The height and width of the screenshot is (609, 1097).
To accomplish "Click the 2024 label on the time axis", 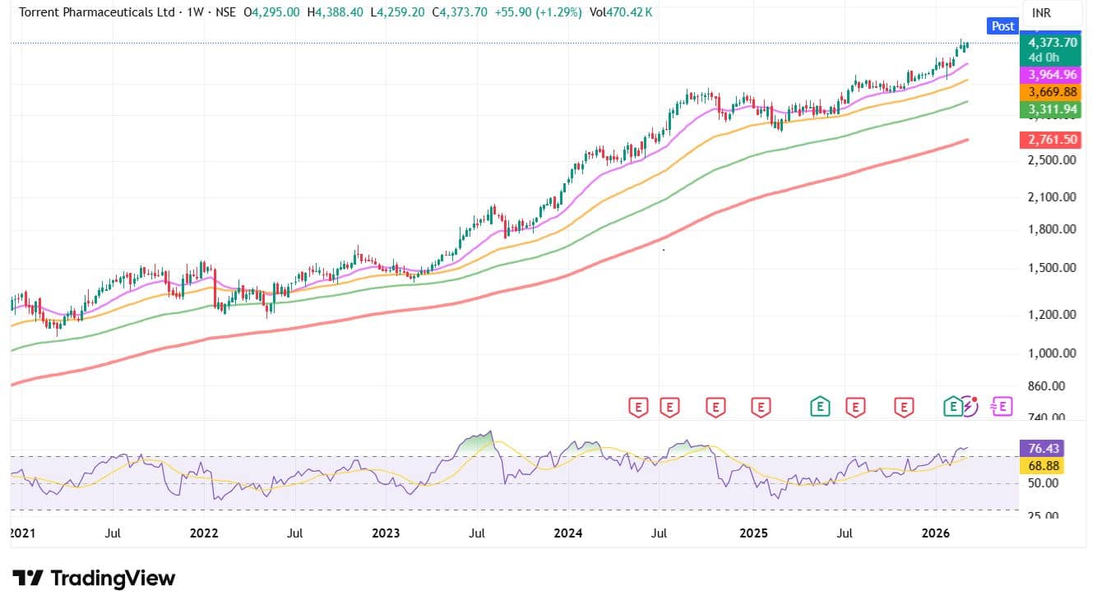I will 568,533.
